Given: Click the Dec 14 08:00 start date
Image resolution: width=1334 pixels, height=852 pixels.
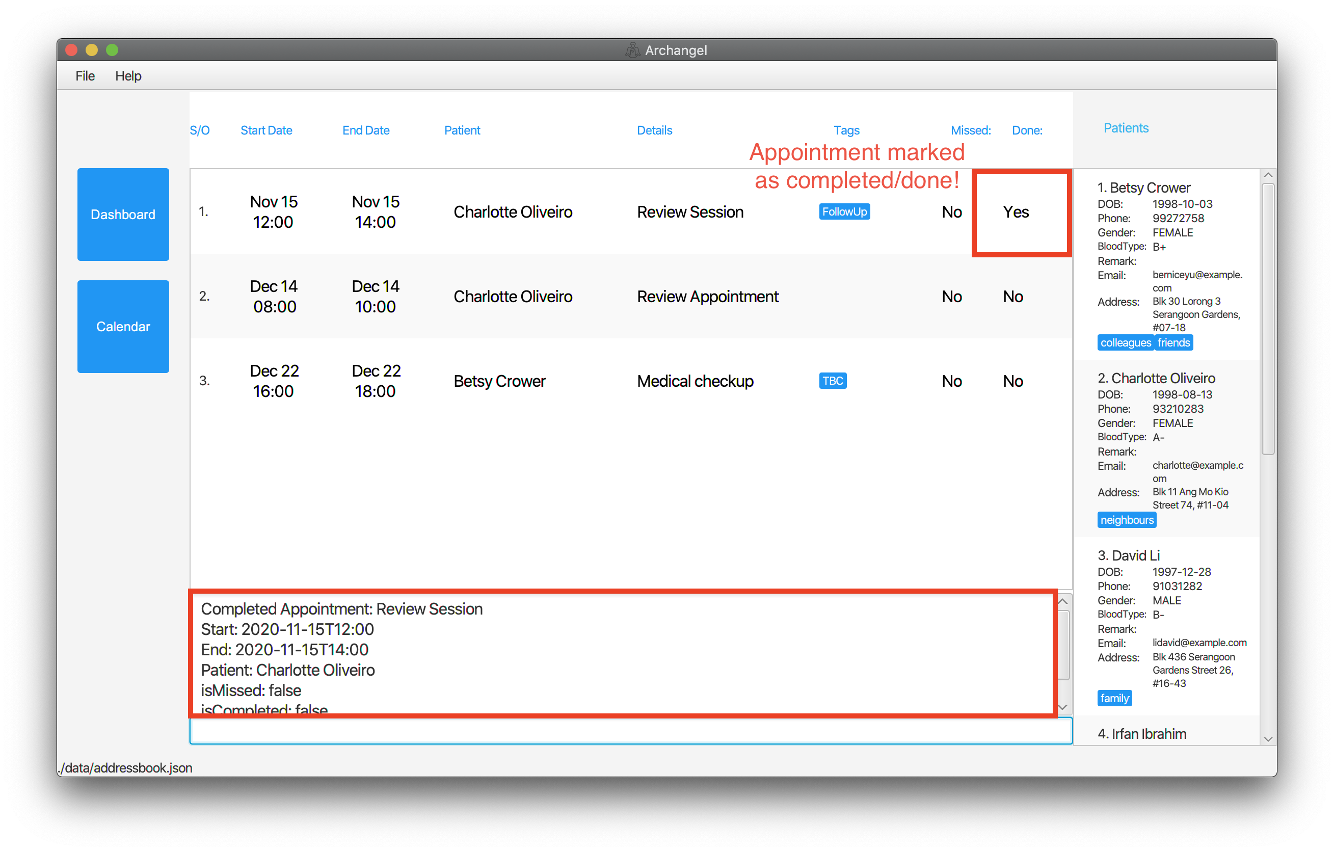Looking at the screenshot, I should [x=274, y=297].
